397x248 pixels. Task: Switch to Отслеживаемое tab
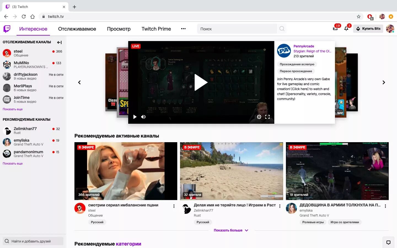[x=77, y=29]
